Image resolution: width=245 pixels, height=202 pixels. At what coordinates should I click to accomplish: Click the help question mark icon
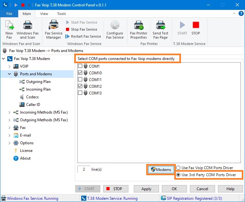[x=241, y=13]
